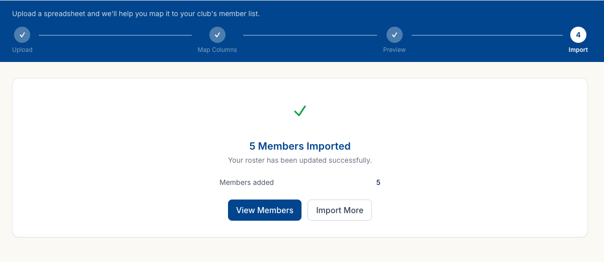Click the '5 Members Imported' heading

coord(300,146)
